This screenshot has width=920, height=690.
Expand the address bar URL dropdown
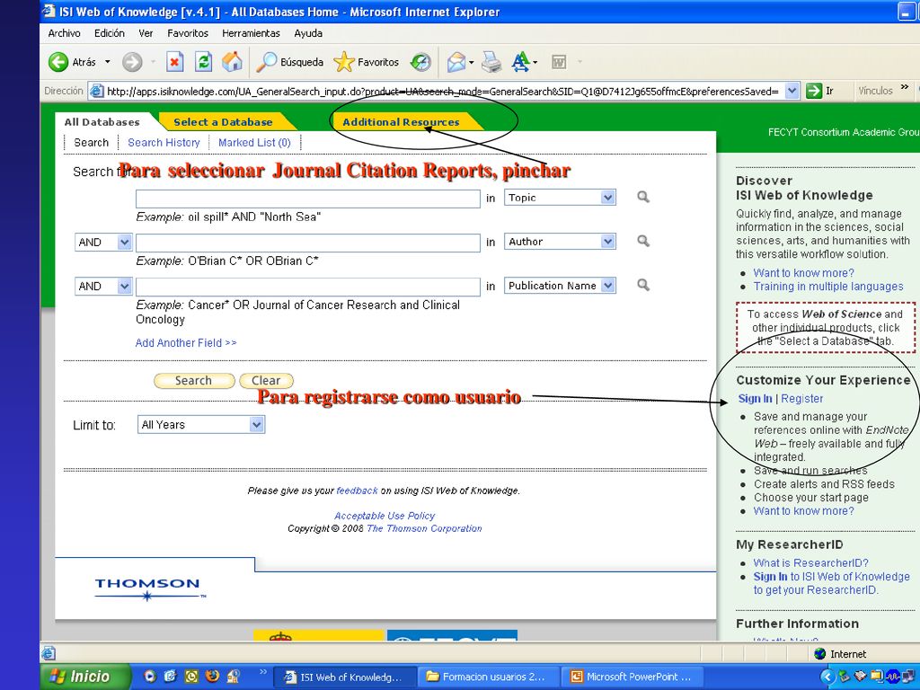coord(792,91)
